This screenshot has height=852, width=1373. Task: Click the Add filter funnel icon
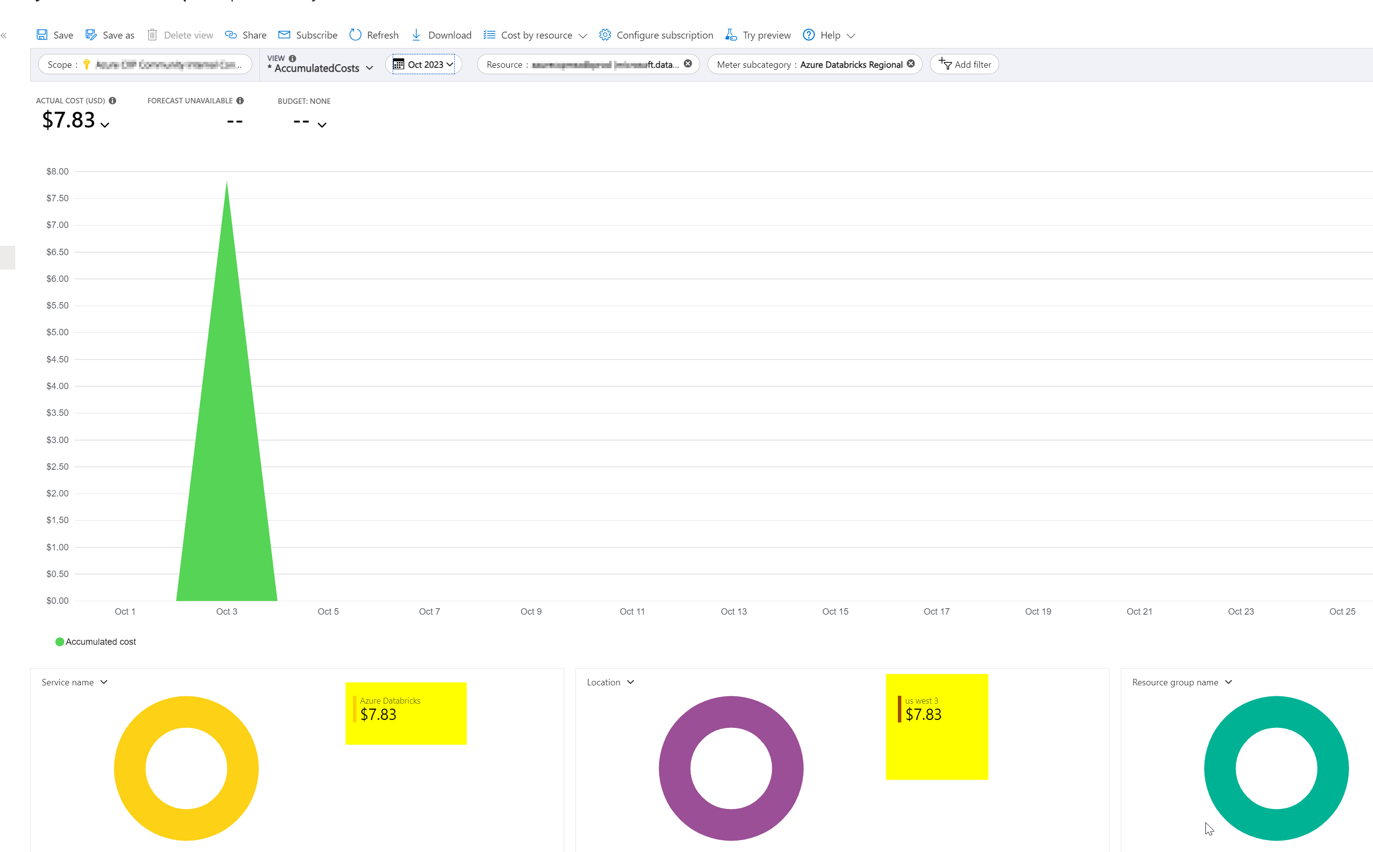tap(945, 64)
